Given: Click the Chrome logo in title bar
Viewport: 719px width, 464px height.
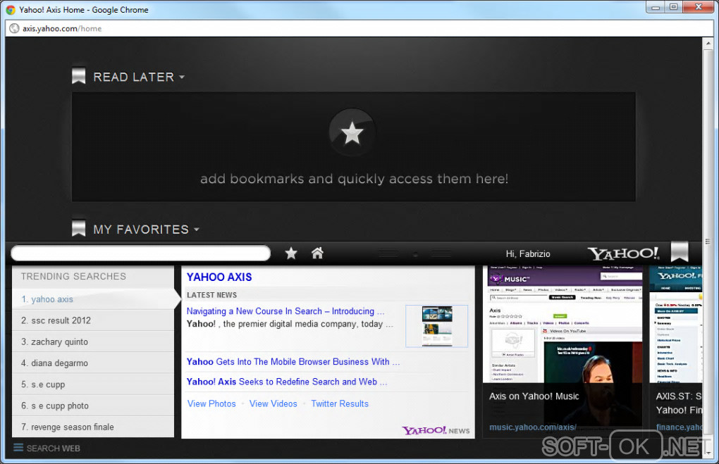Looking at the screenshot, I should click(11, 10).
